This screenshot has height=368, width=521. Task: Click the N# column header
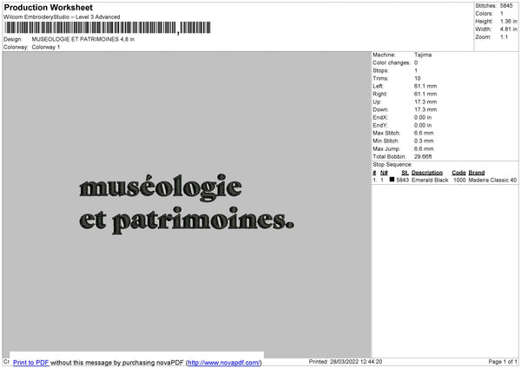(384, 172)
